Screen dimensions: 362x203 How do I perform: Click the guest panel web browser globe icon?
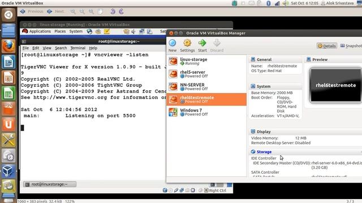coord(89,32)
